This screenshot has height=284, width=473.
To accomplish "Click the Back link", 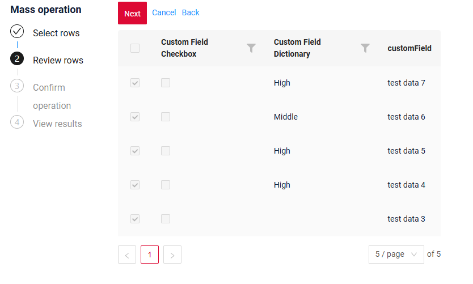I will (x=191, y=12).
